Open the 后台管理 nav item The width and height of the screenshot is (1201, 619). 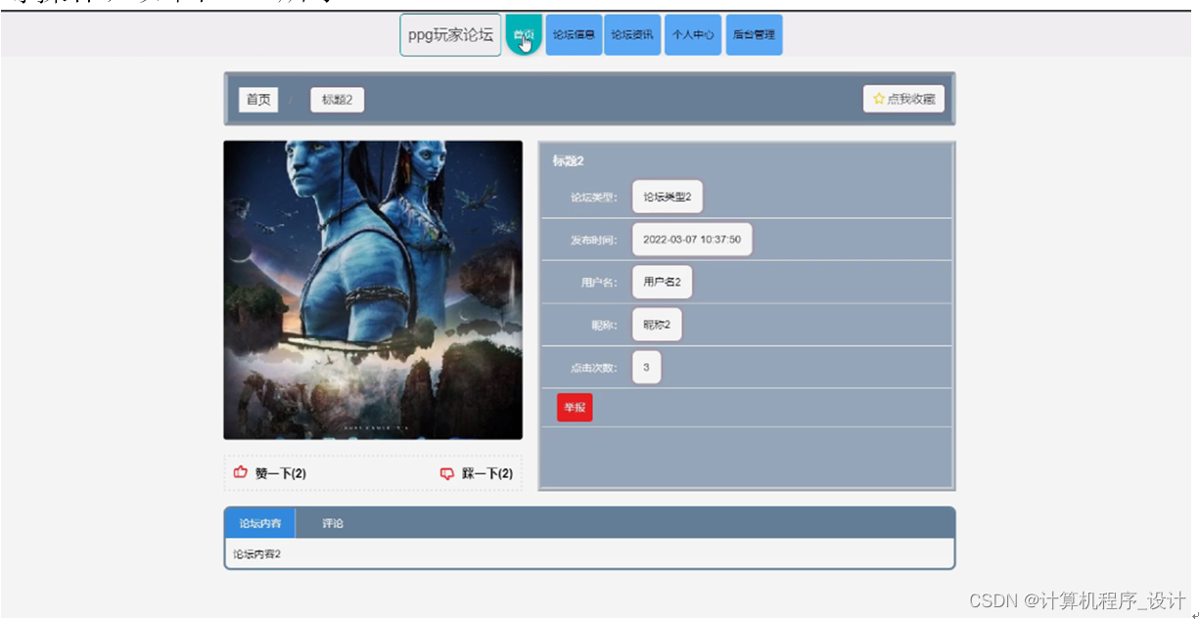point(754,35)
